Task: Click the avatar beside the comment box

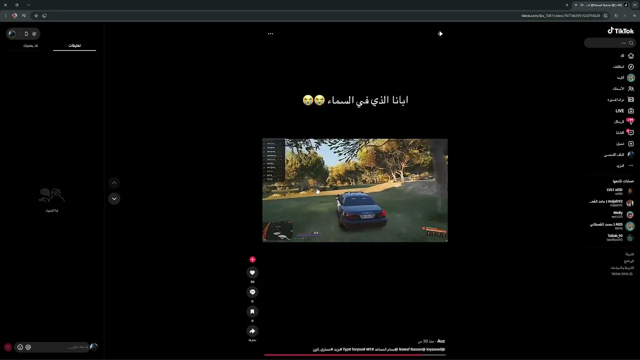Action: 93,347
